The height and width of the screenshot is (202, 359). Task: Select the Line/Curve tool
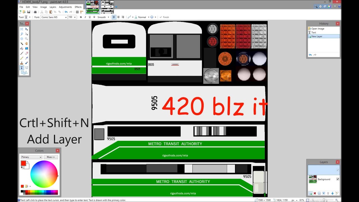tap(27, 68)
